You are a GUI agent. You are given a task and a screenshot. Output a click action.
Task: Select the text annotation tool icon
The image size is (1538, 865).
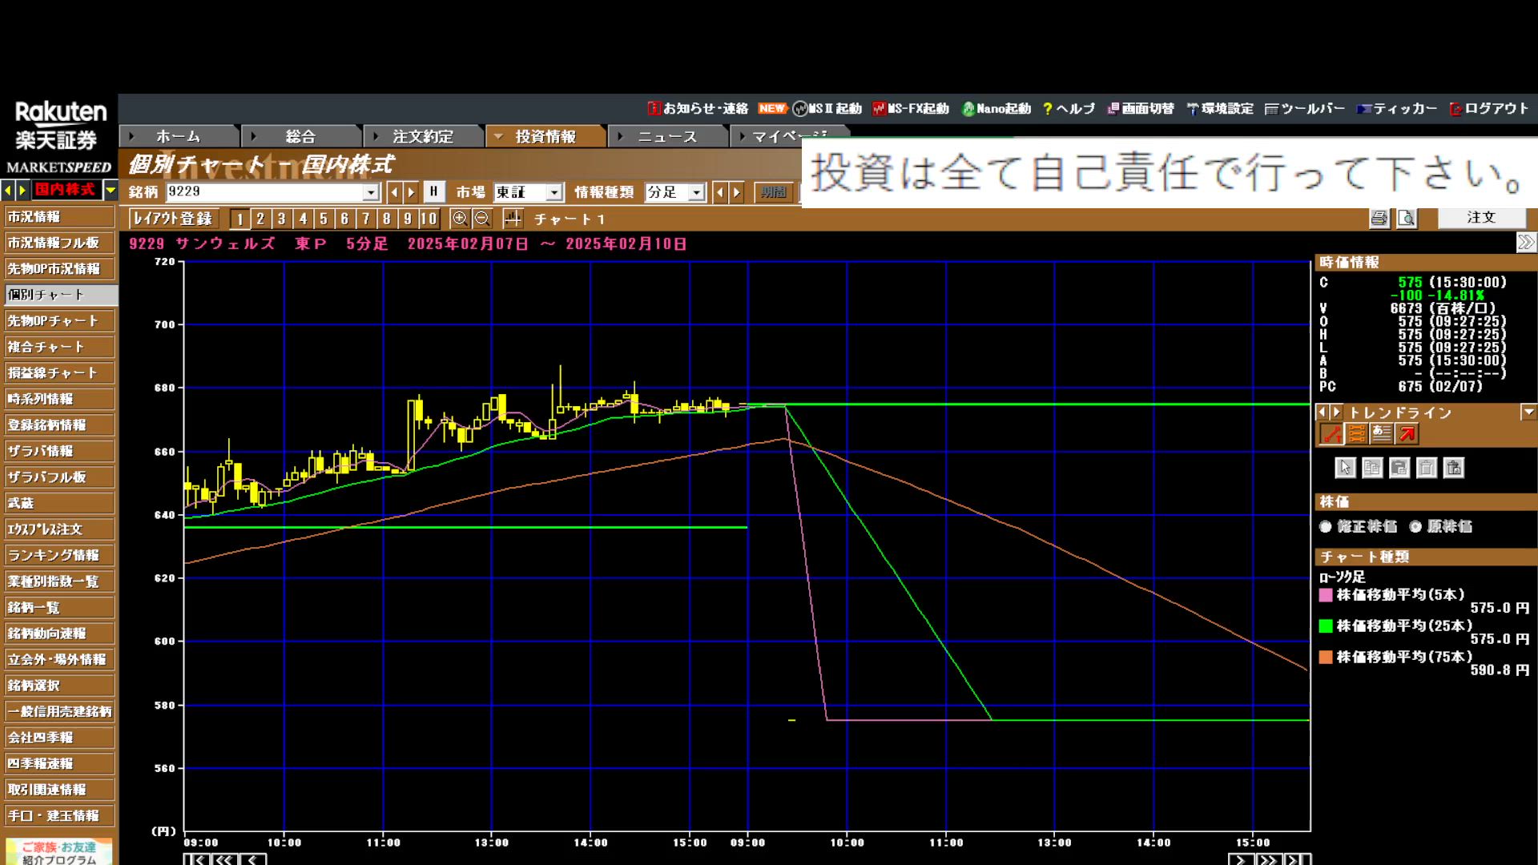point(1382,434)
